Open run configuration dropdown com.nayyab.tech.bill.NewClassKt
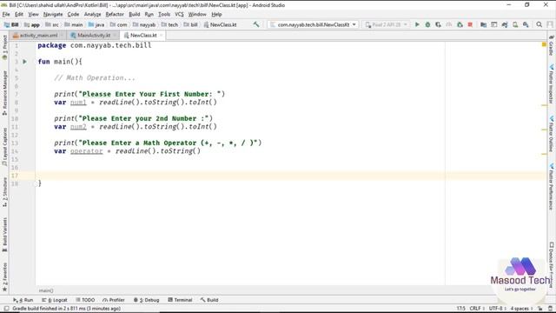Image resolution: width=556 pixels, height=313 pixels. pyautogui.click(x=313, y=24)
